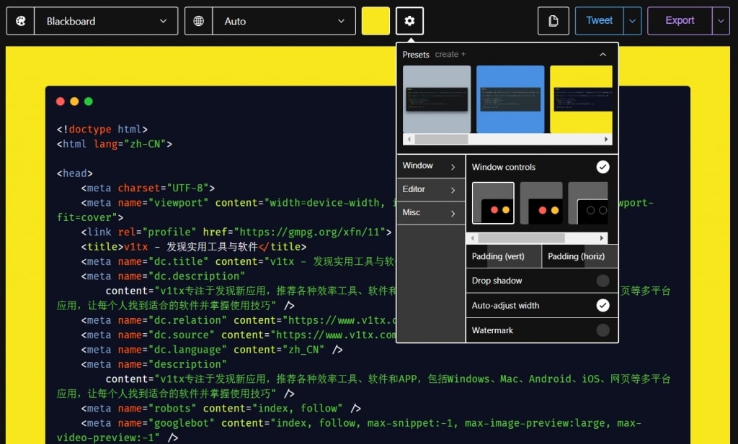Screen dimensions: 738x444
Task: Open the Blackboard theme dropdown
Action: (x=106, y=21)
